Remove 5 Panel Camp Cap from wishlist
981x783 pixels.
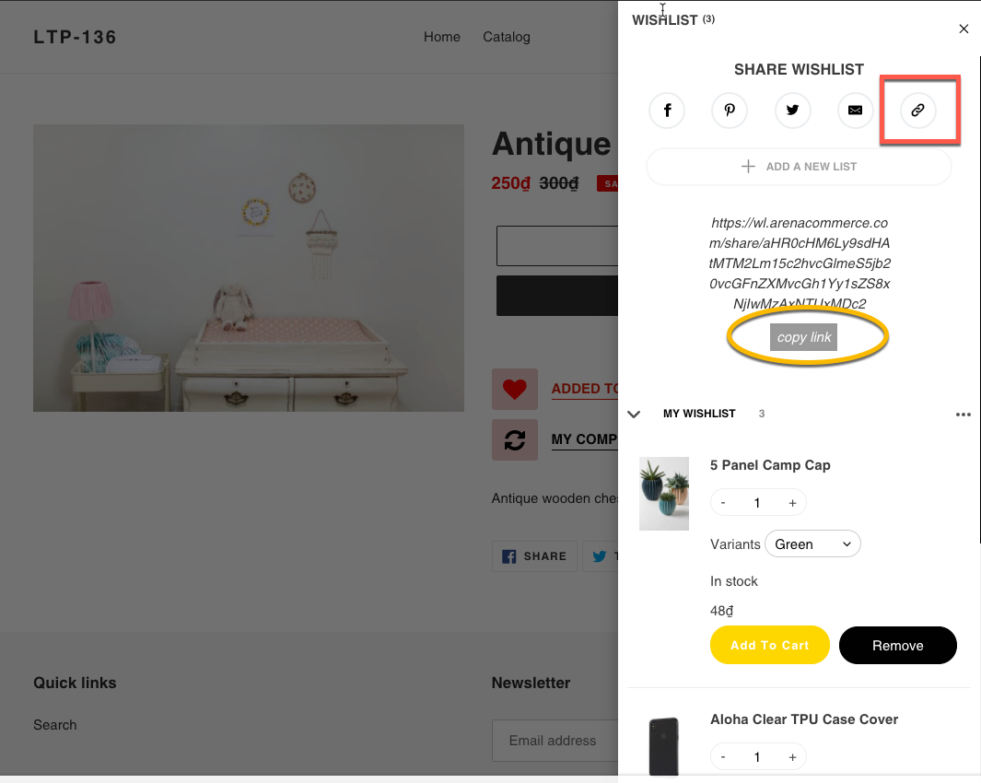[x=898, y=646]
